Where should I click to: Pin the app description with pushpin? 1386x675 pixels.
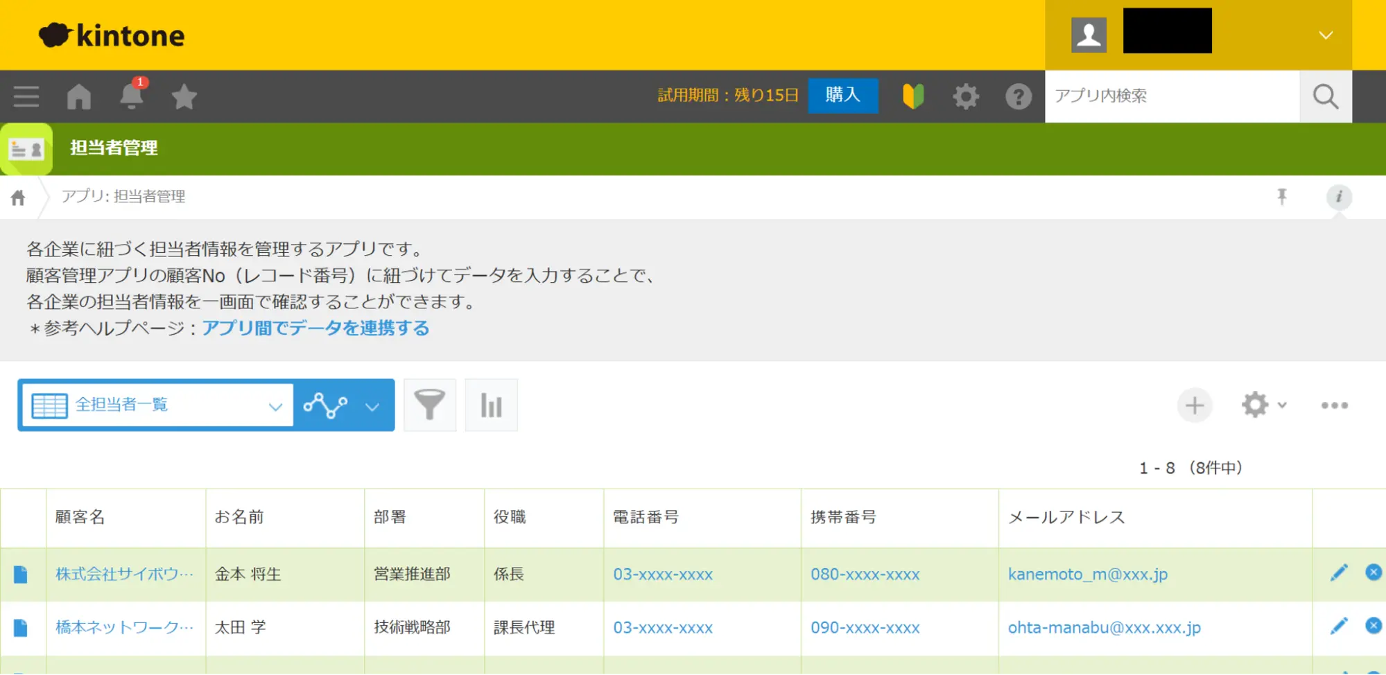point(1282,197)
